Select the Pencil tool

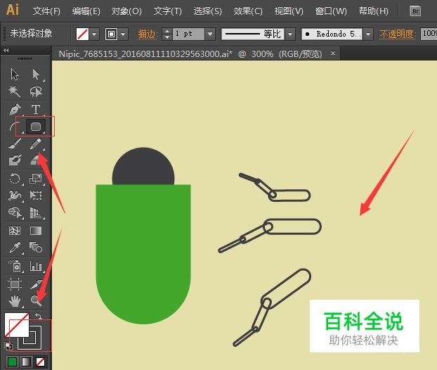36,143
